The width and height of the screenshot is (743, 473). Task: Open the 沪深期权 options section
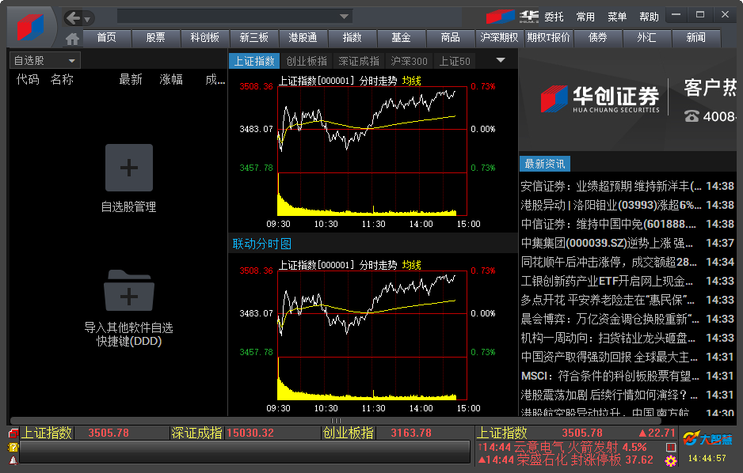(500, 37)
